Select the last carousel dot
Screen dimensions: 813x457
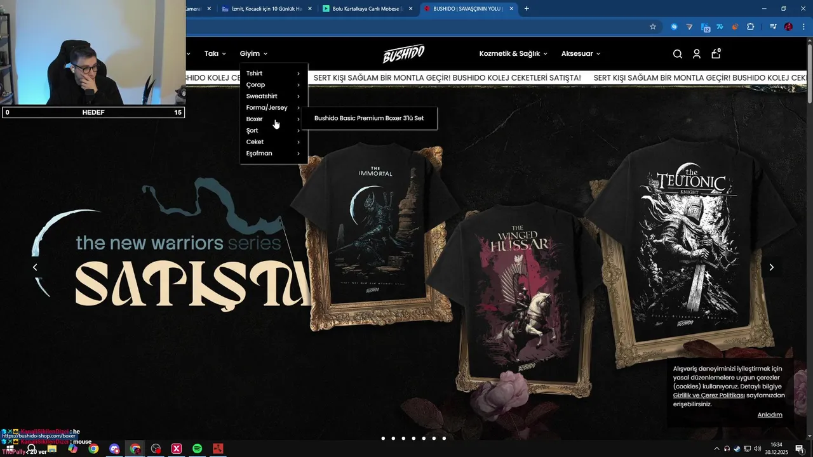(444, 438)
